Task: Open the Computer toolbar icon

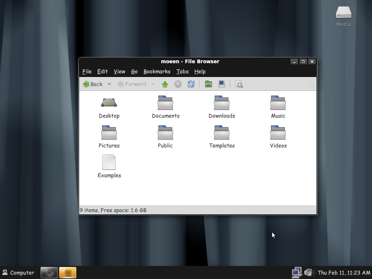Action: (x=222, y=84)
